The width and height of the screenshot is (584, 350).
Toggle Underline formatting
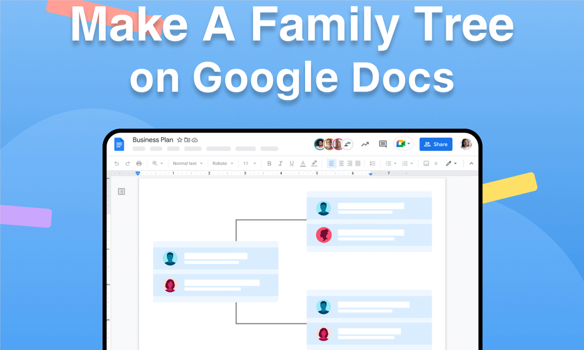292,163
